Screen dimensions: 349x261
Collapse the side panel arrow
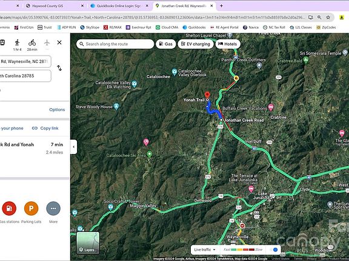click(x=74, y=147)
